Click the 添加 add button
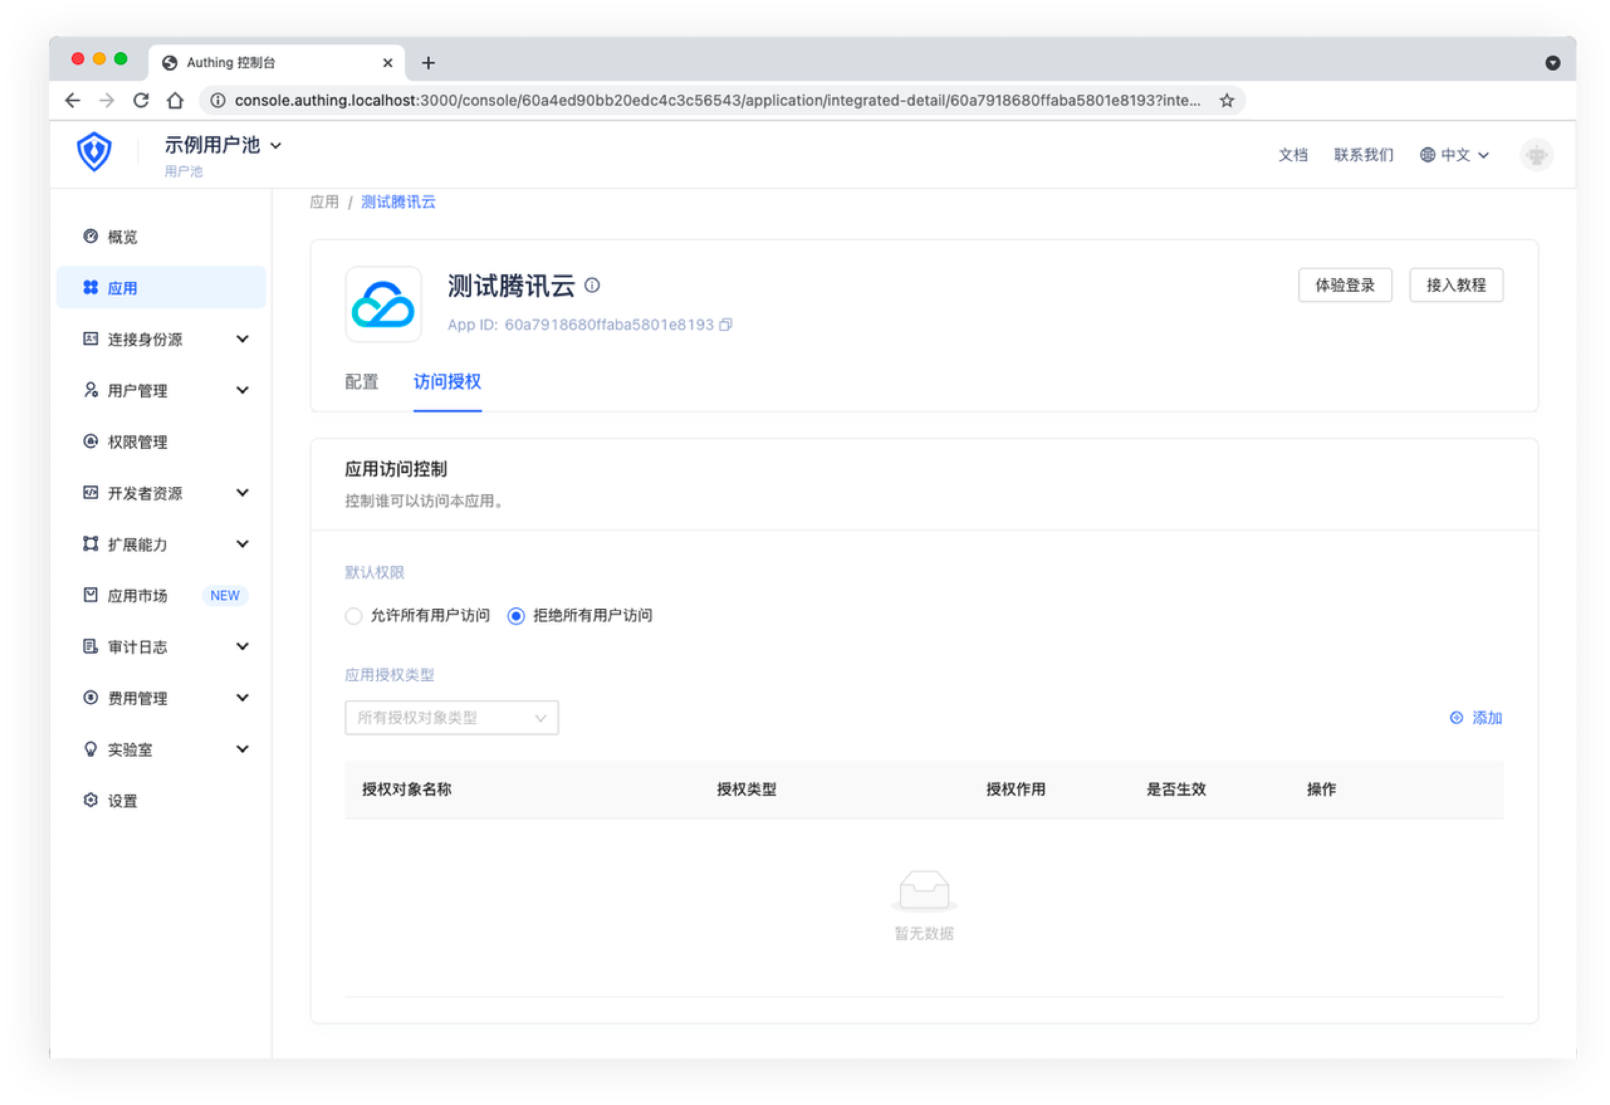 click(x=1477, y=717)
